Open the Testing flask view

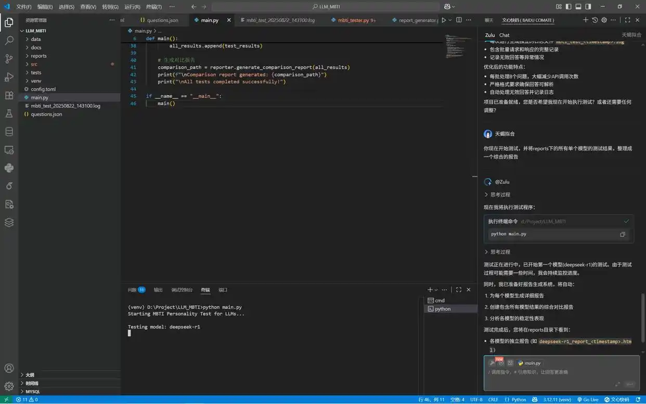(9, 113)
